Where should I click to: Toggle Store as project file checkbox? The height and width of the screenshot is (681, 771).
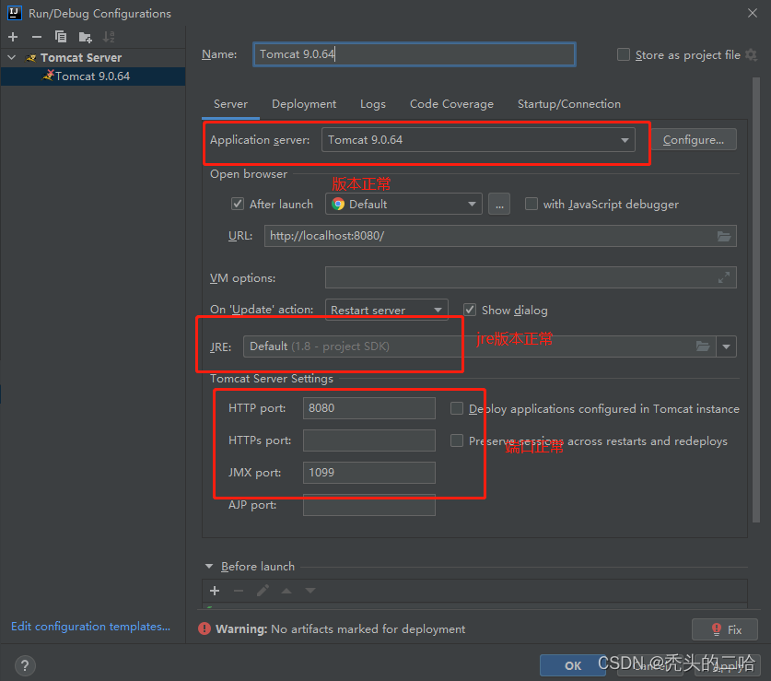[624, 54]
